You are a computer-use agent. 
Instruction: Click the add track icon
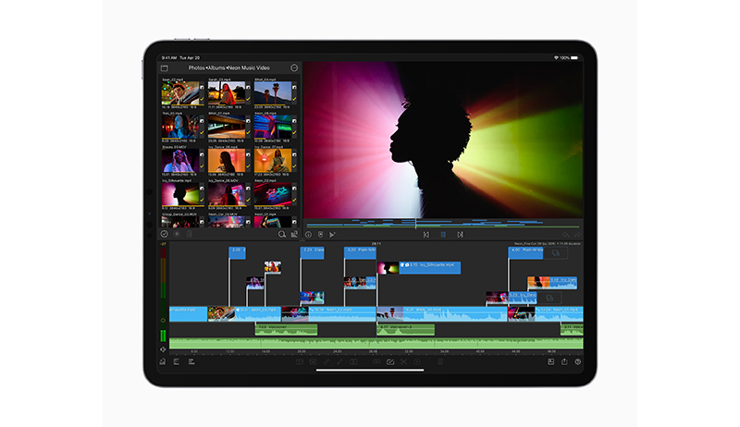coord(176,362)
